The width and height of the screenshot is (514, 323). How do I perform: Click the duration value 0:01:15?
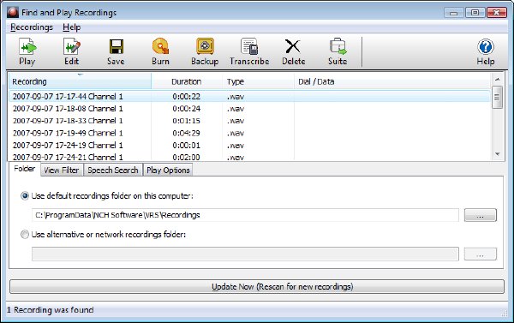(186, 121)
